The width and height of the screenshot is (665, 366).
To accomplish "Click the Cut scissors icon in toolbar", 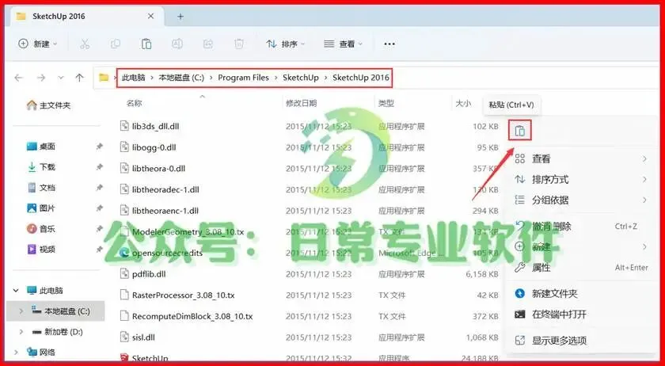I will (85, 44).
